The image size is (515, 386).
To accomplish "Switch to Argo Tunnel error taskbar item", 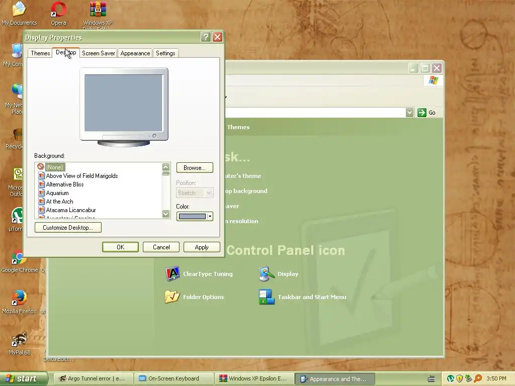I will [x=93, y=379].
